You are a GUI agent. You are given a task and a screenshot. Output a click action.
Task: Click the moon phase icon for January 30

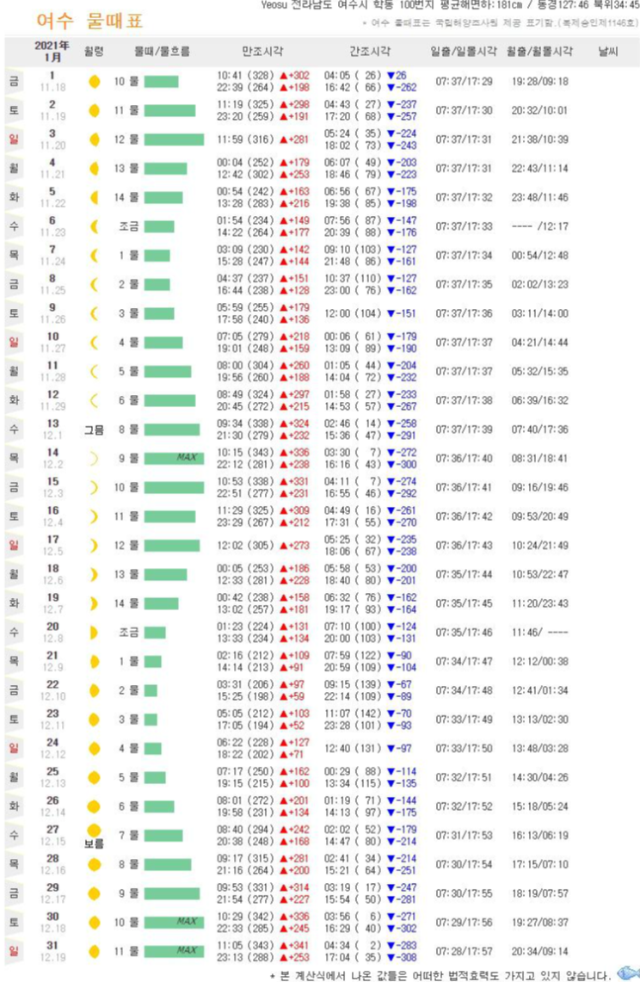(94, 923)
